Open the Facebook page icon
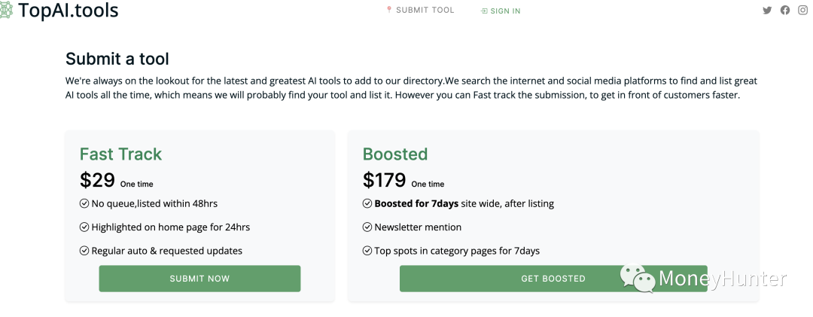 pyautogui.click(x=785, y=11)
